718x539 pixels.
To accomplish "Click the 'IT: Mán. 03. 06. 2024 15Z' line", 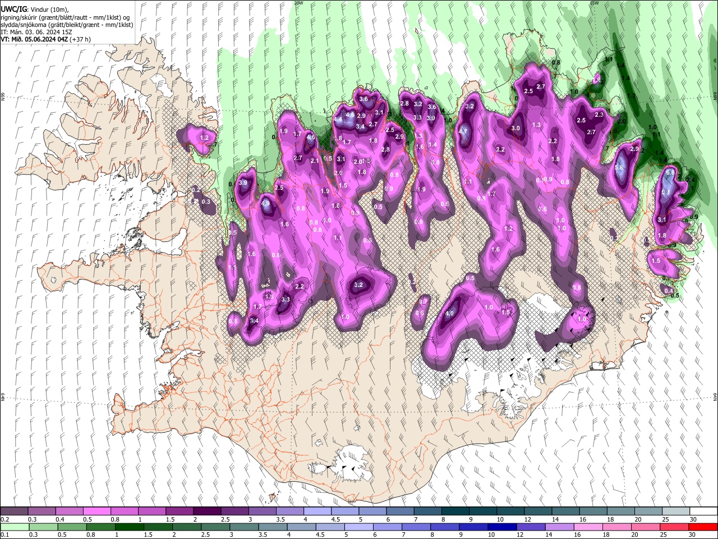I will point(35,32).
